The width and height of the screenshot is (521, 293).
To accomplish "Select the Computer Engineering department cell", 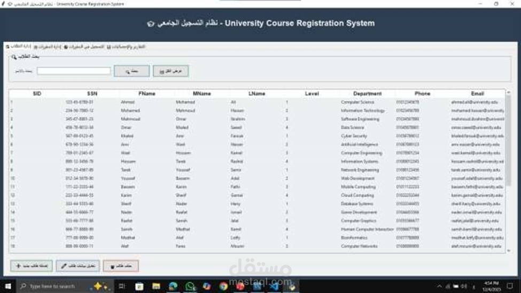I will click(362, 153).
